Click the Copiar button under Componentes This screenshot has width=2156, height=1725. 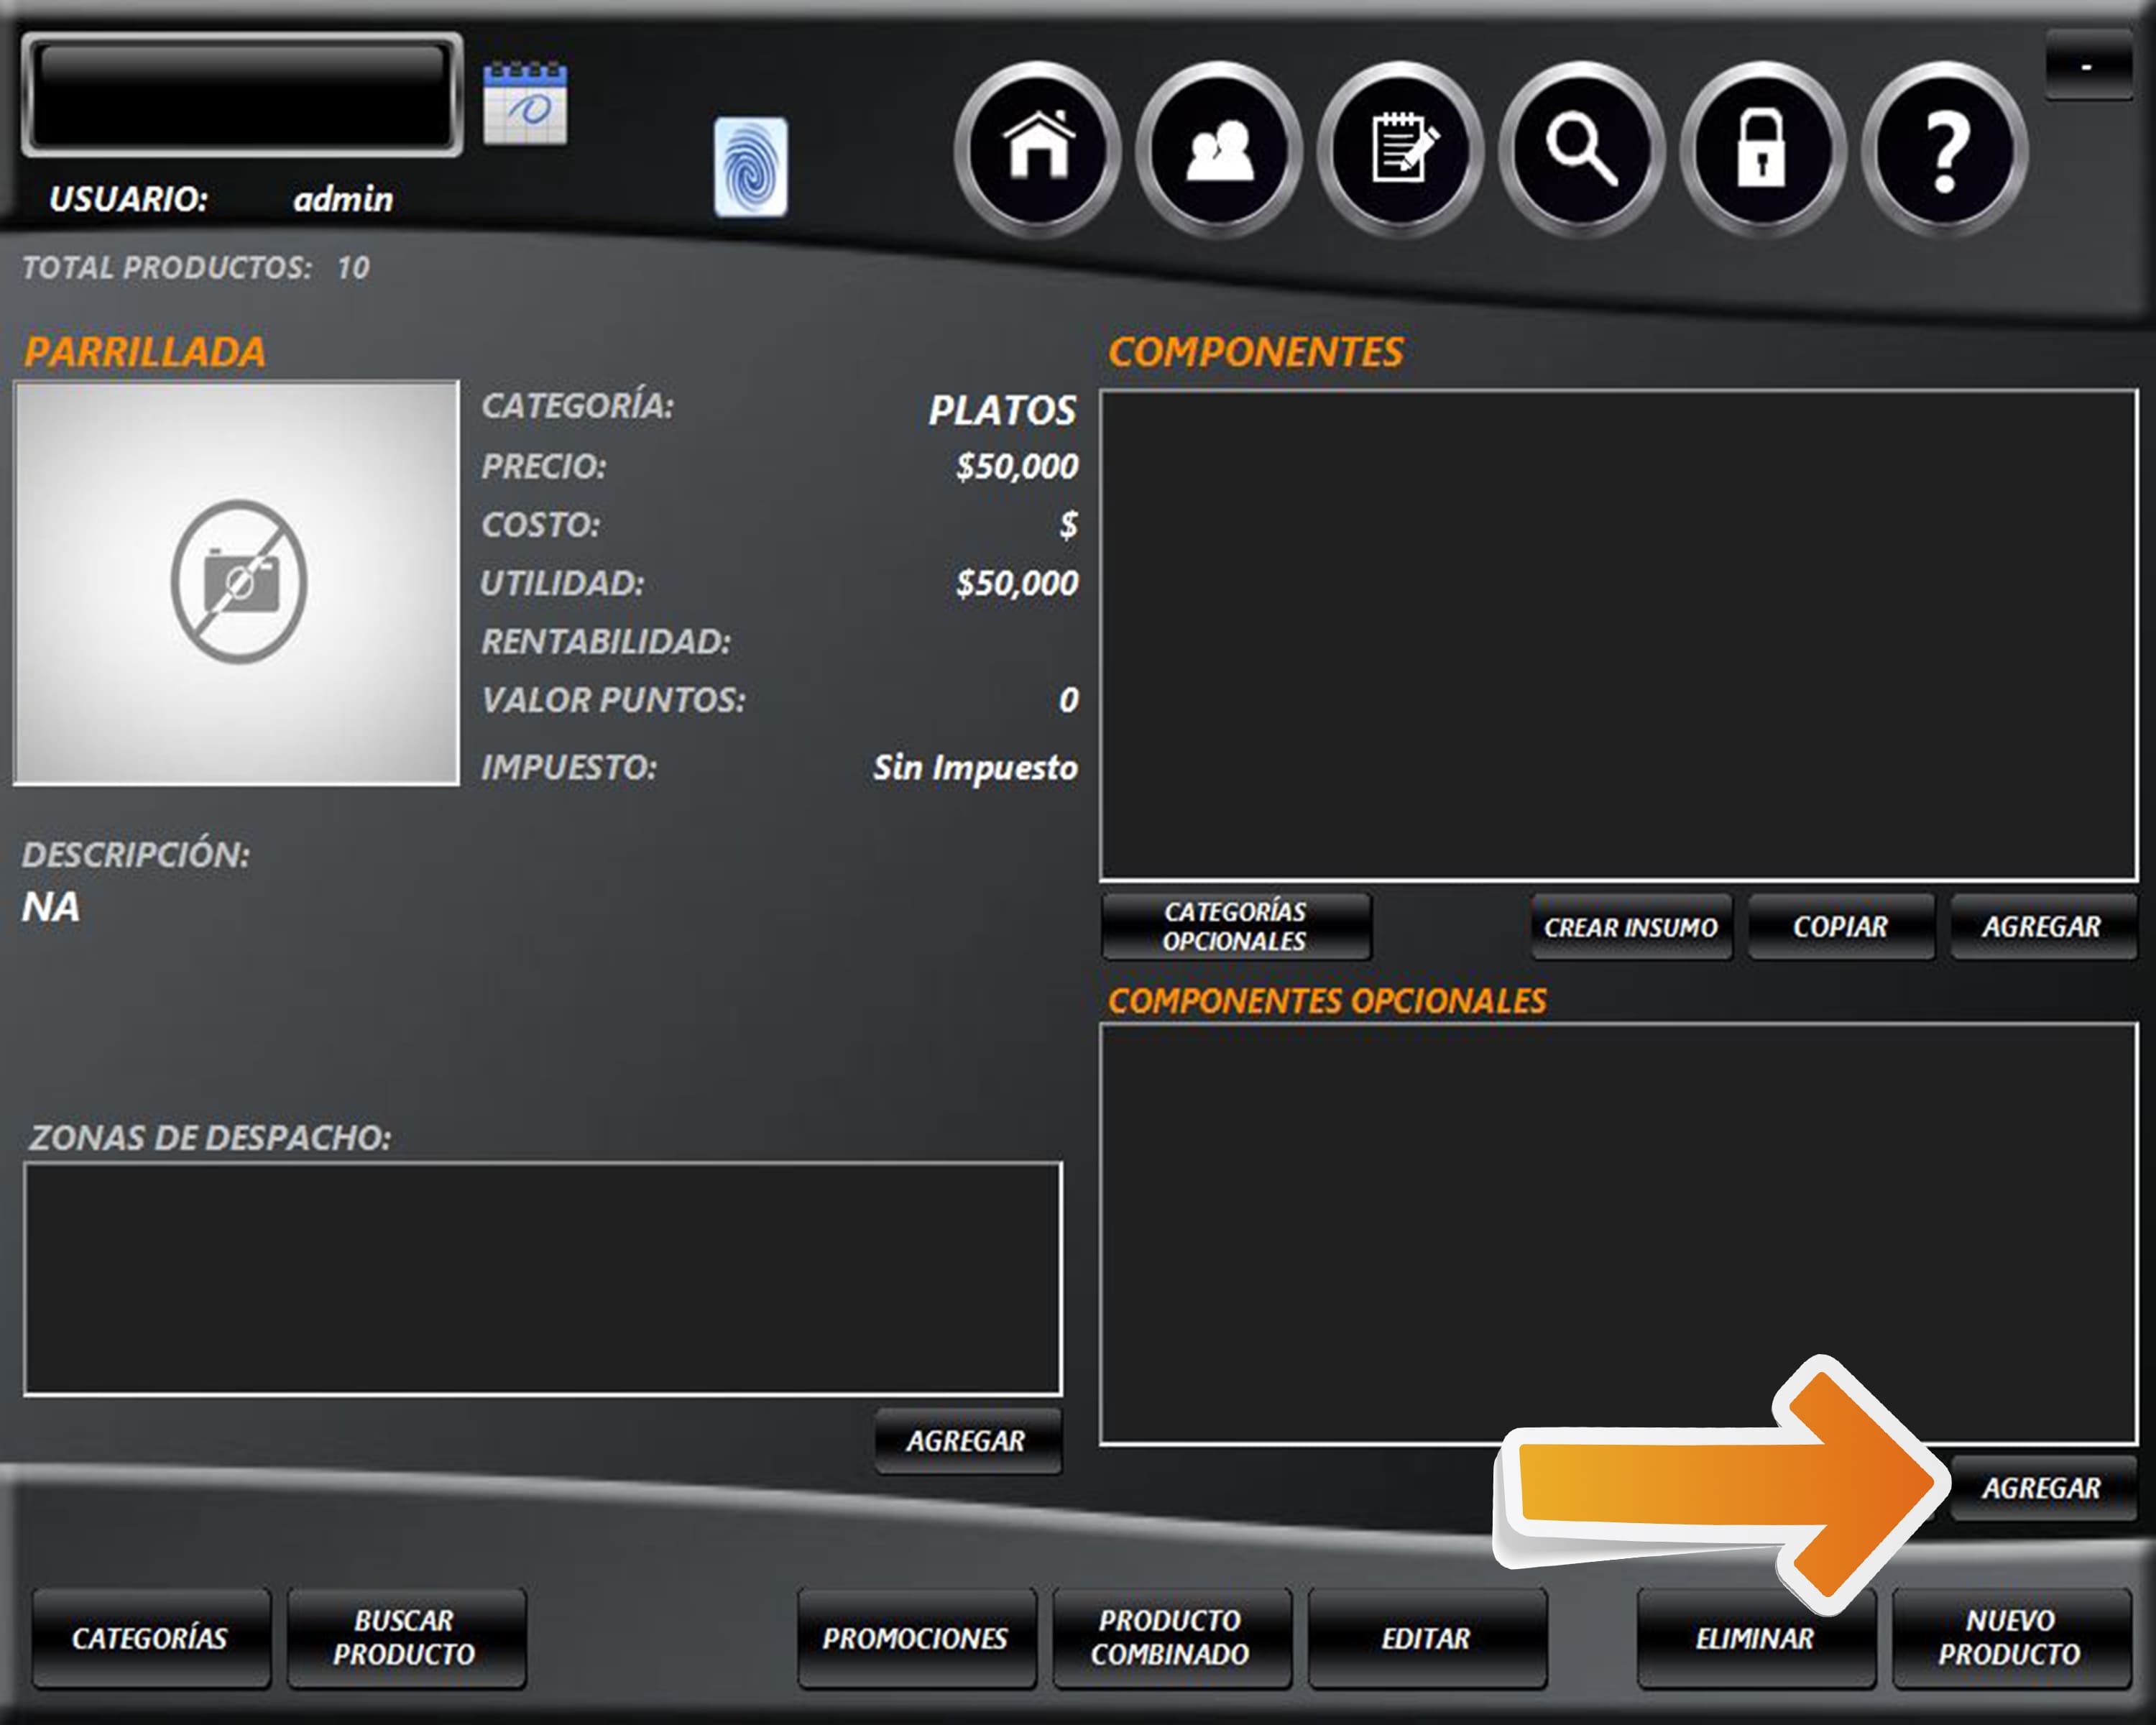pos(1840,926)
